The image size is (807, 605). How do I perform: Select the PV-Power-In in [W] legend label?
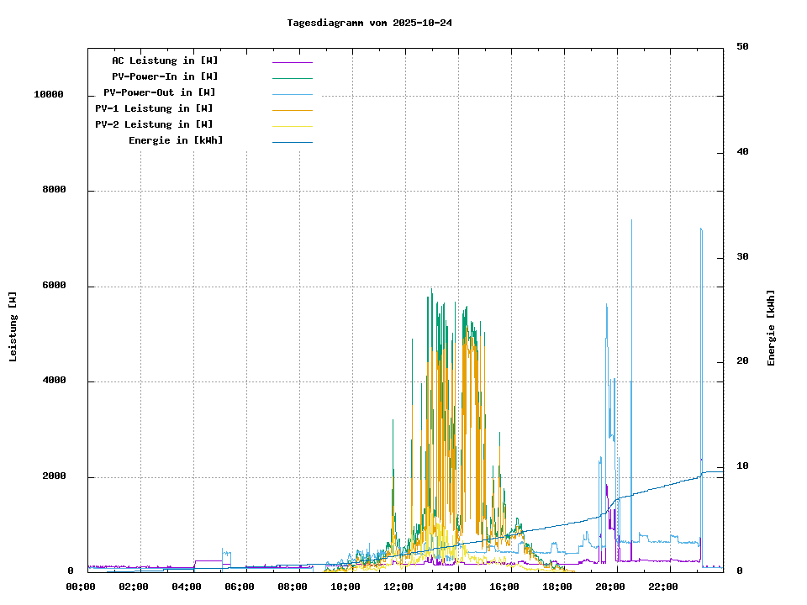[x=165, y=76]
